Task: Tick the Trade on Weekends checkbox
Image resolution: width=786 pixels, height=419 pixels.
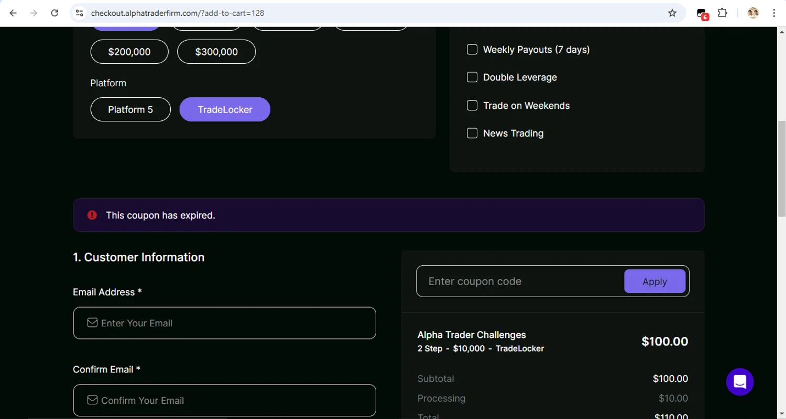Action: pos(472,105)
